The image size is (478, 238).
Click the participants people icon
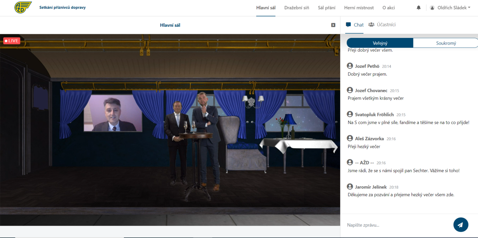371,25
